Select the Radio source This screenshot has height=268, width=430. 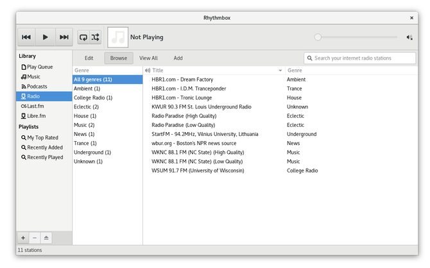coord(44,96)
